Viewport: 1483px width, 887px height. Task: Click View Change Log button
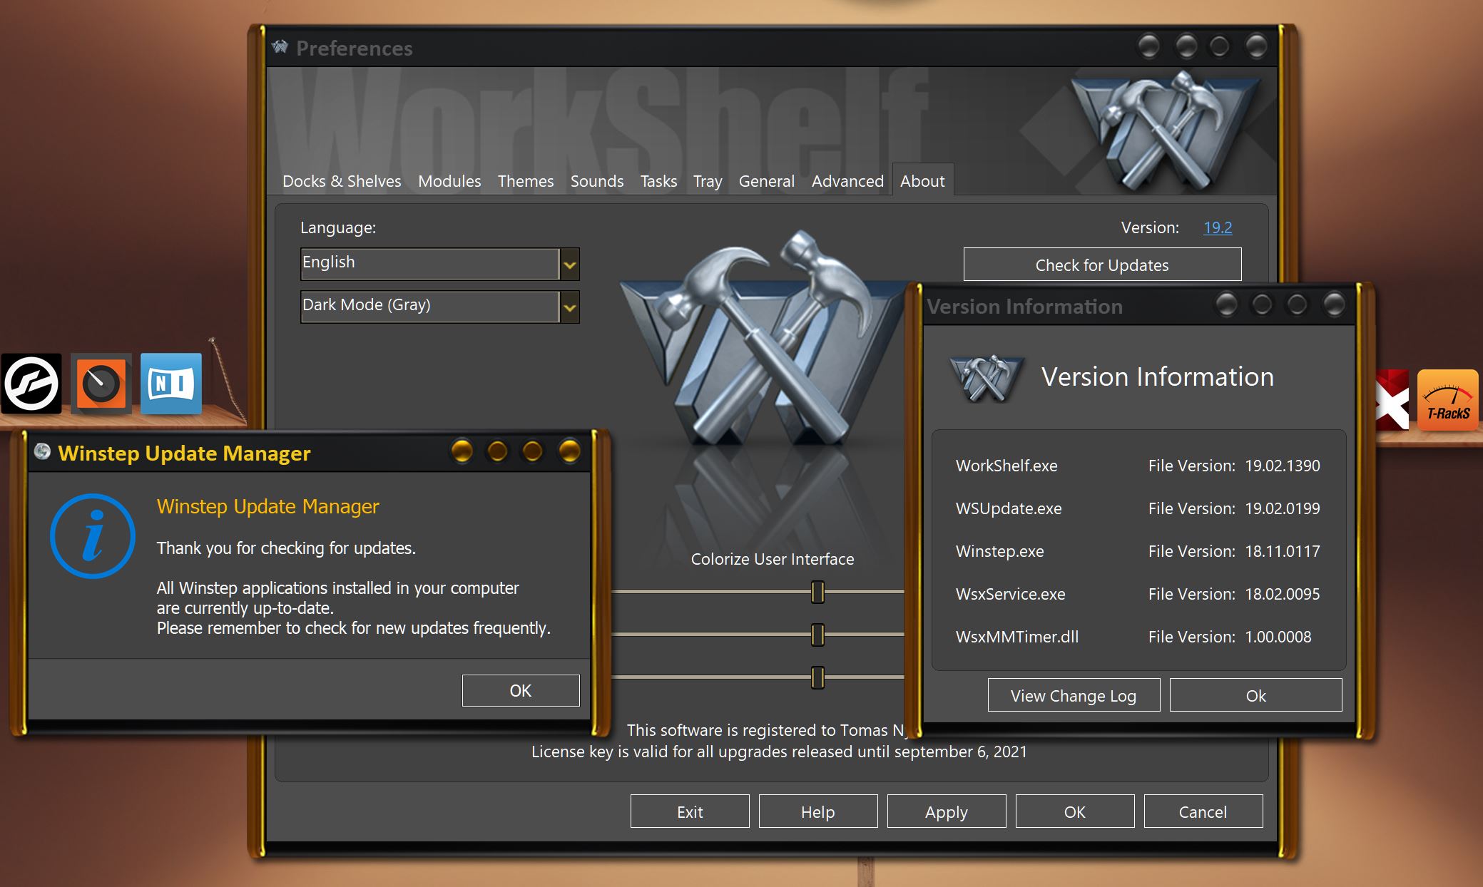click(x=1073, y=695)
